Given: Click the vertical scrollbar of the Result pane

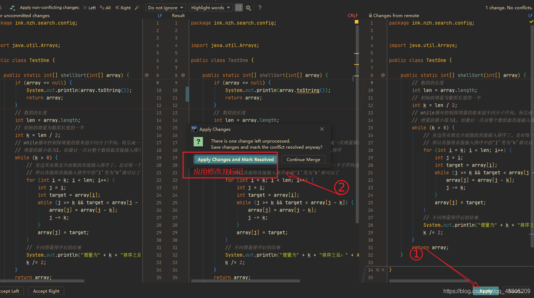Looking at the screenshot, I should 357,125.
